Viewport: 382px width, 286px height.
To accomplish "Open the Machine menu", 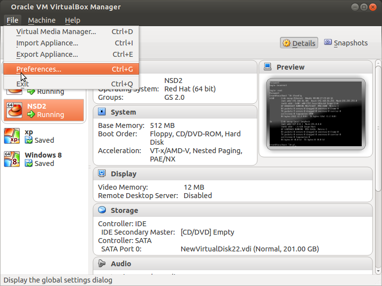I will click(x=42, y=20).
